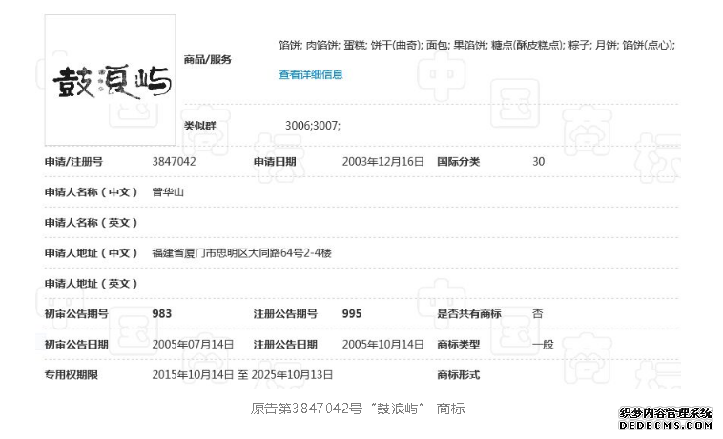Click the caption 原告第3847042号“鼓浪屿”商标
The width and height of the screenshot is (723, 439).
358,409
